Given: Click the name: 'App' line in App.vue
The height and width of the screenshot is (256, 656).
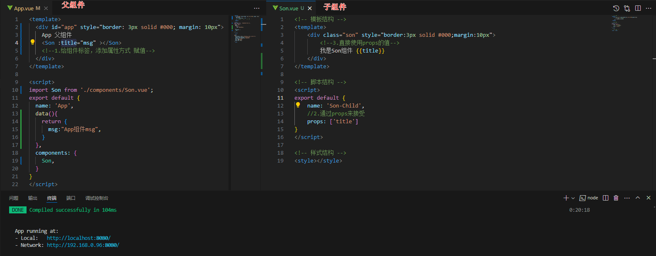Looking at the screenshot, I should tap(54, 105).
